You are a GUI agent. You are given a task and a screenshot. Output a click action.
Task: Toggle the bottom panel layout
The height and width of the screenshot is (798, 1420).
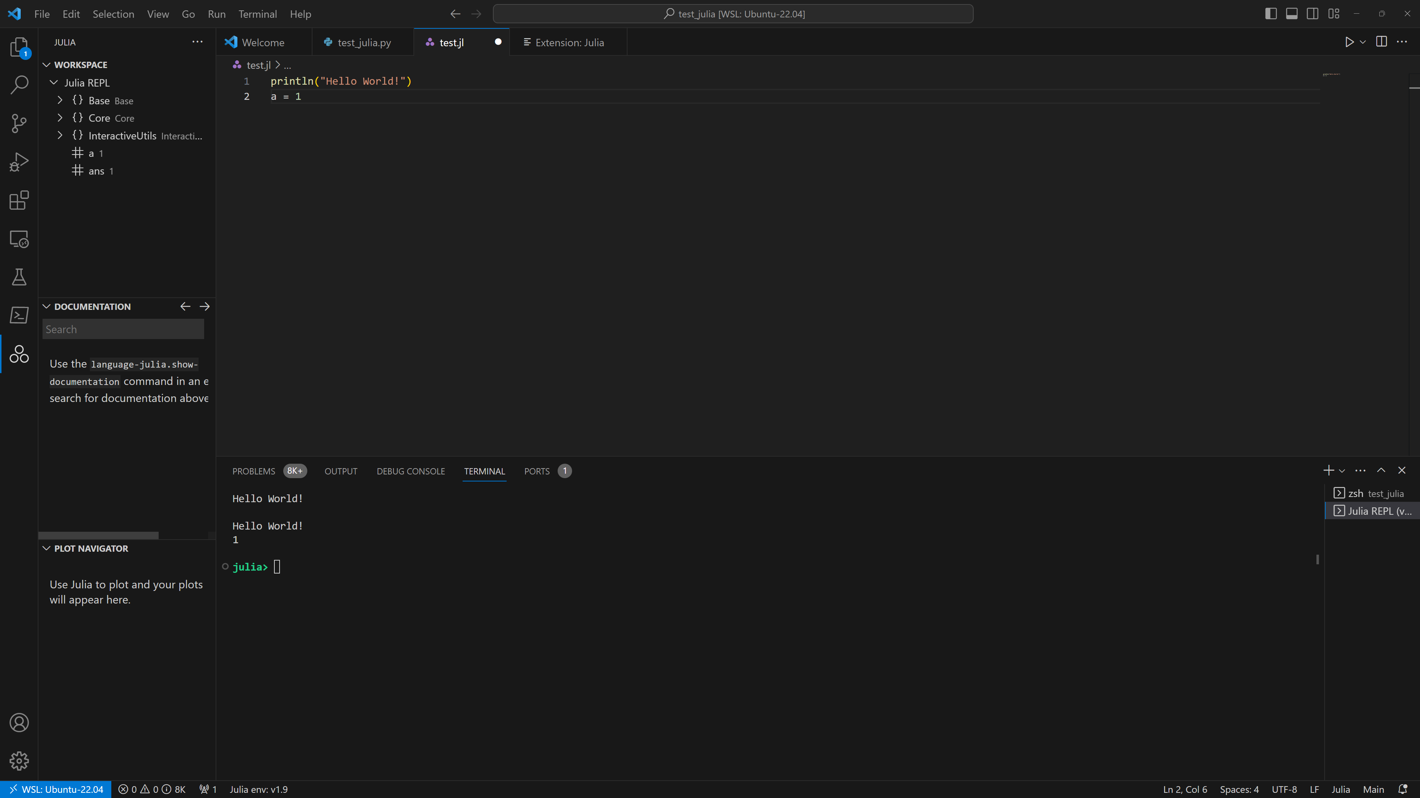tap(1292, 14)
